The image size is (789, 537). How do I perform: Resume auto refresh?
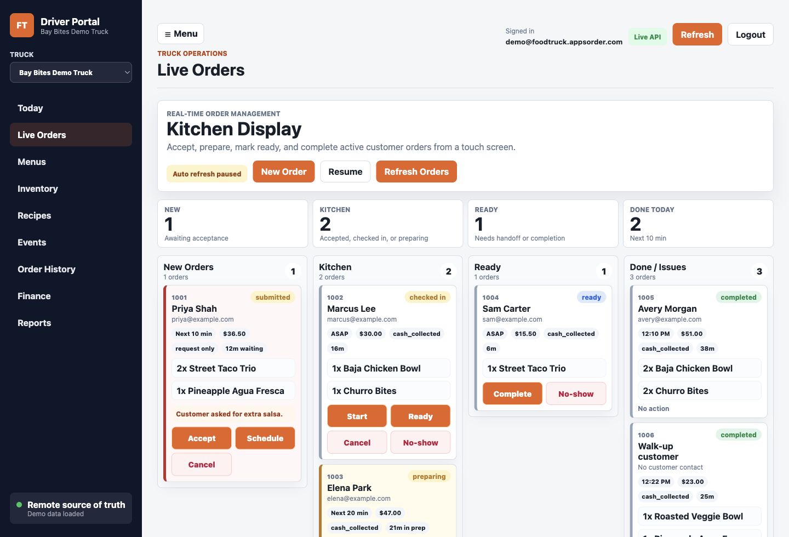345,172
